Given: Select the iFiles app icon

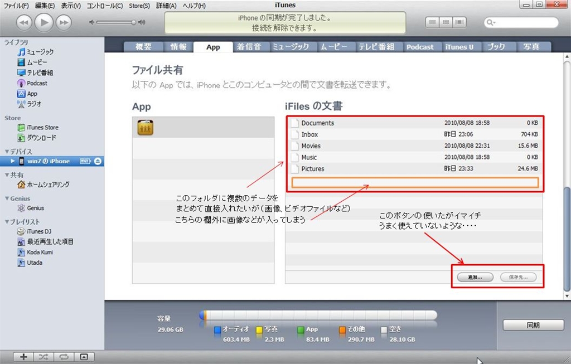Looking at the screenshot, I should click(146, 128).
